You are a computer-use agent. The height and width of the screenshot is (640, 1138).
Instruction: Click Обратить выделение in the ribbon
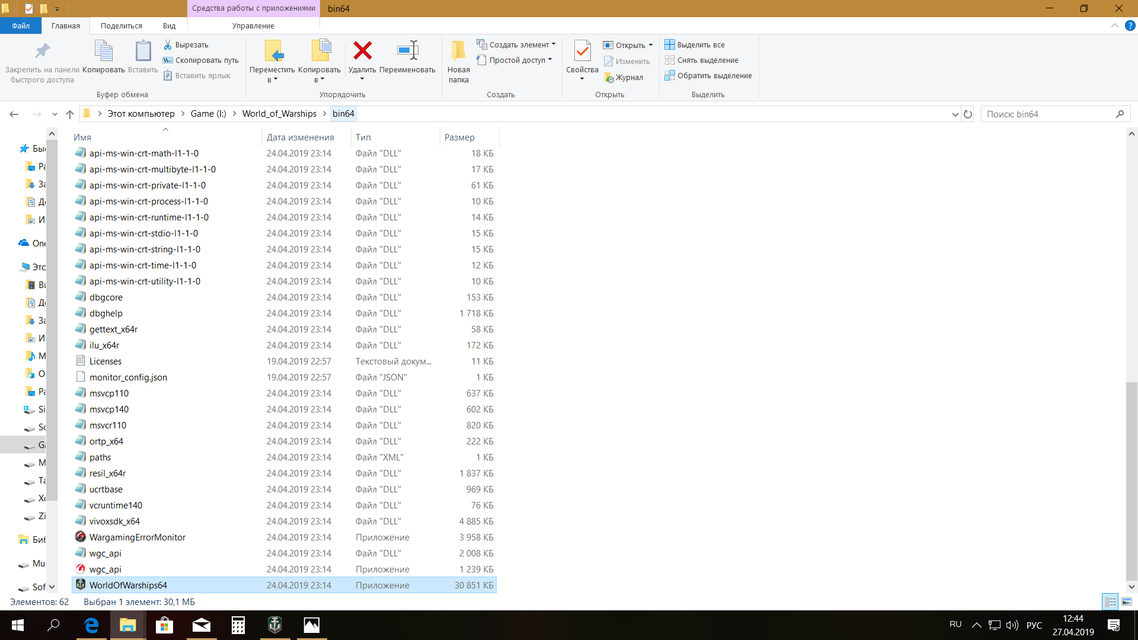[x=708, y=75]
